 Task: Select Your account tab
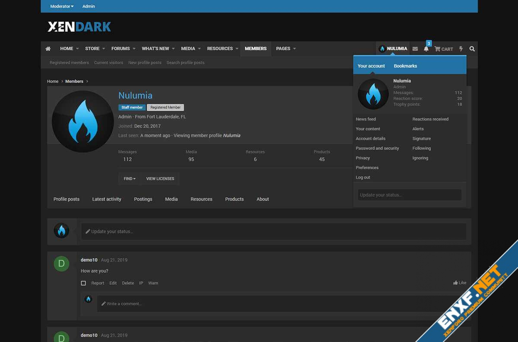coord(371,66)
